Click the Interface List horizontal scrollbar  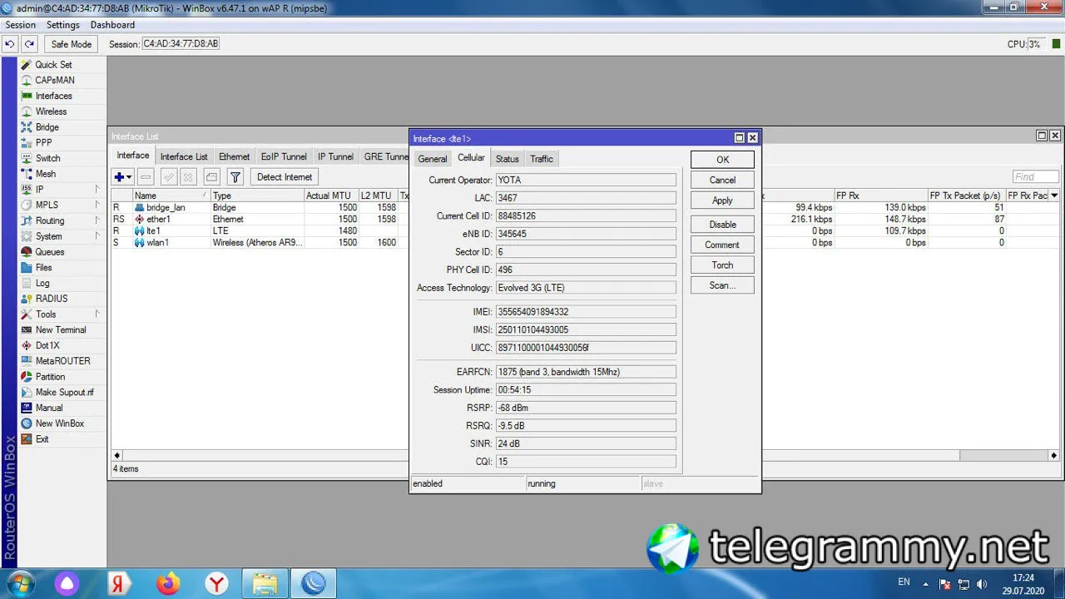click(586, 456)
